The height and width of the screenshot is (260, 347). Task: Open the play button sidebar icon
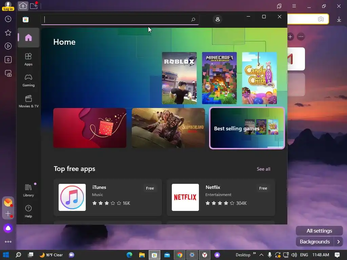click(8, 46)
